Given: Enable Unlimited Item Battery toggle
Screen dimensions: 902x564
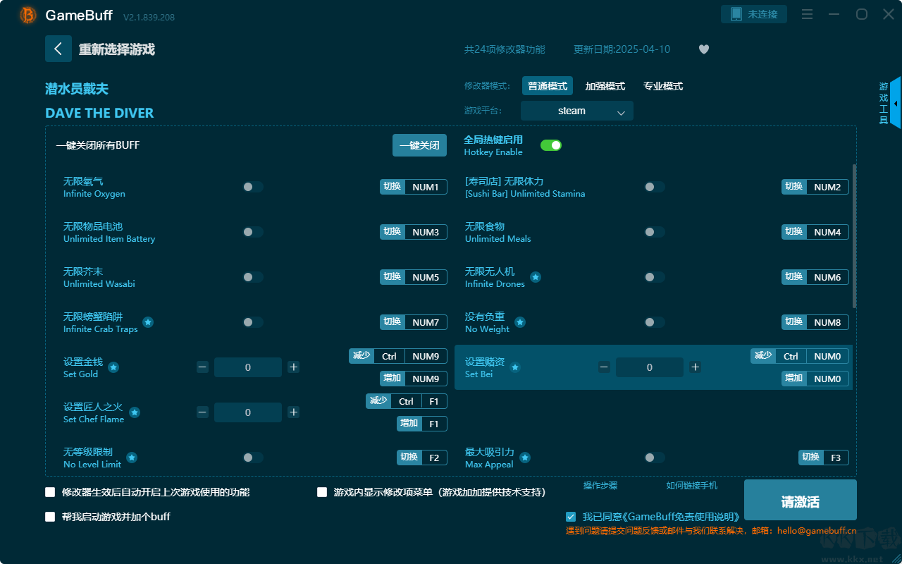Looking at the screenshot, I should pyautogui.click(x=253, y=232).
